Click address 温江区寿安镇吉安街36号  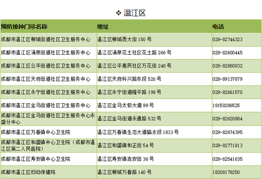tap(126, 159)
